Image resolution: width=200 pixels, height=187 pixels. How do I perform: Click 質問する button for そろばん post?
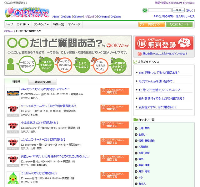pyautogui.click(x=115, y=175)
